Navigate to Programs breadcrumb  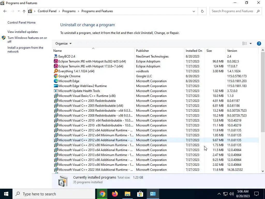[69, 11]
